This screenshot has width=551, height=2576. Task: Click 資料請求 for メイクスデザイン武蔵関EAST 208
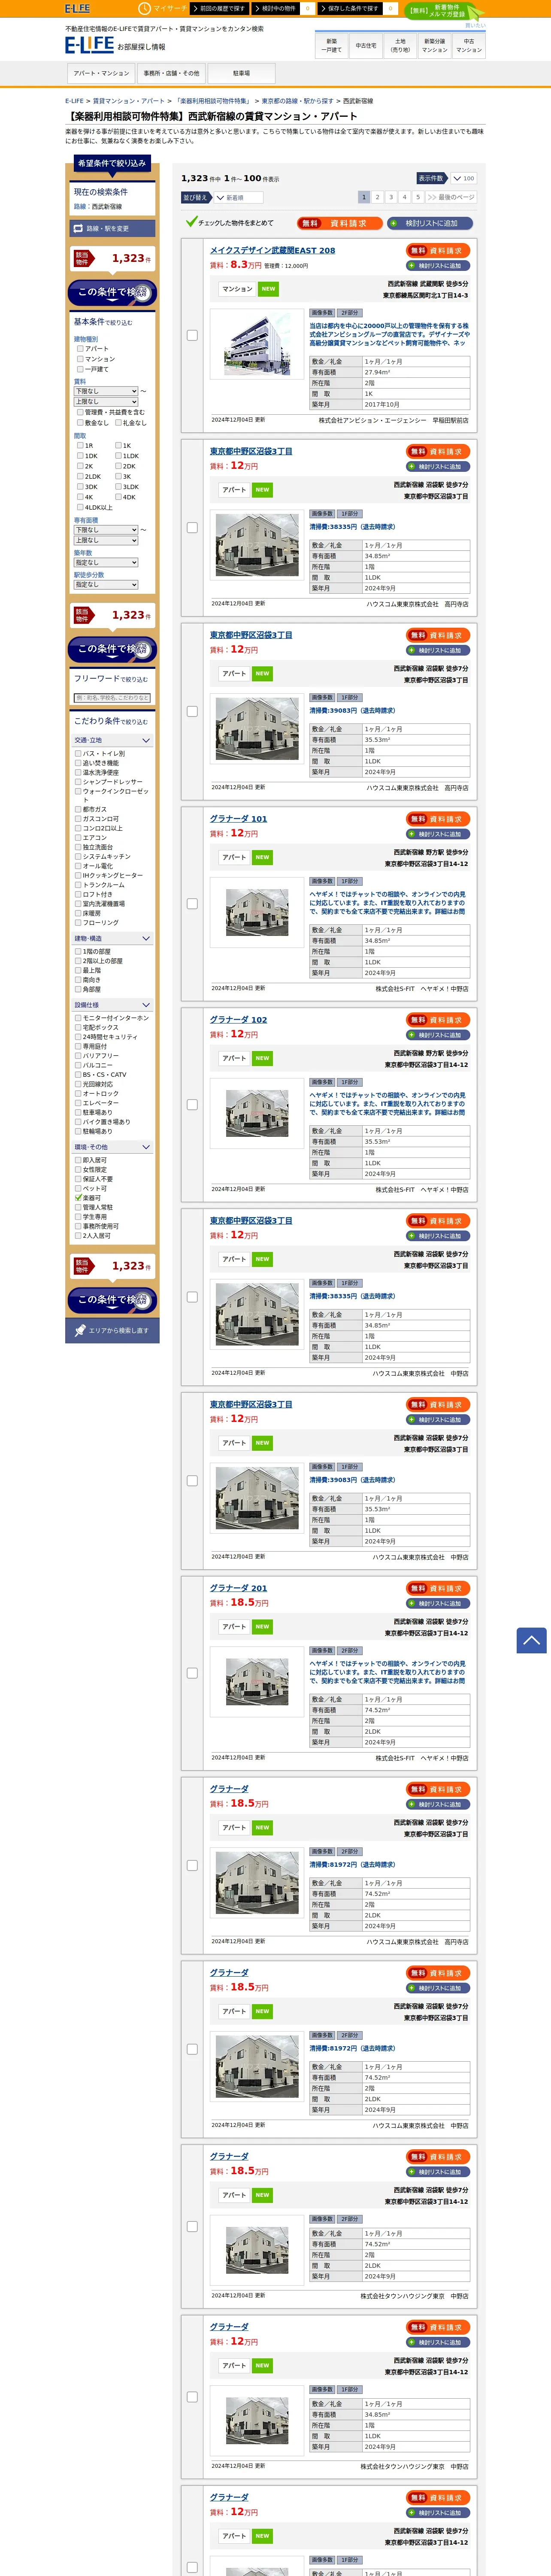(x=438, y=251)
